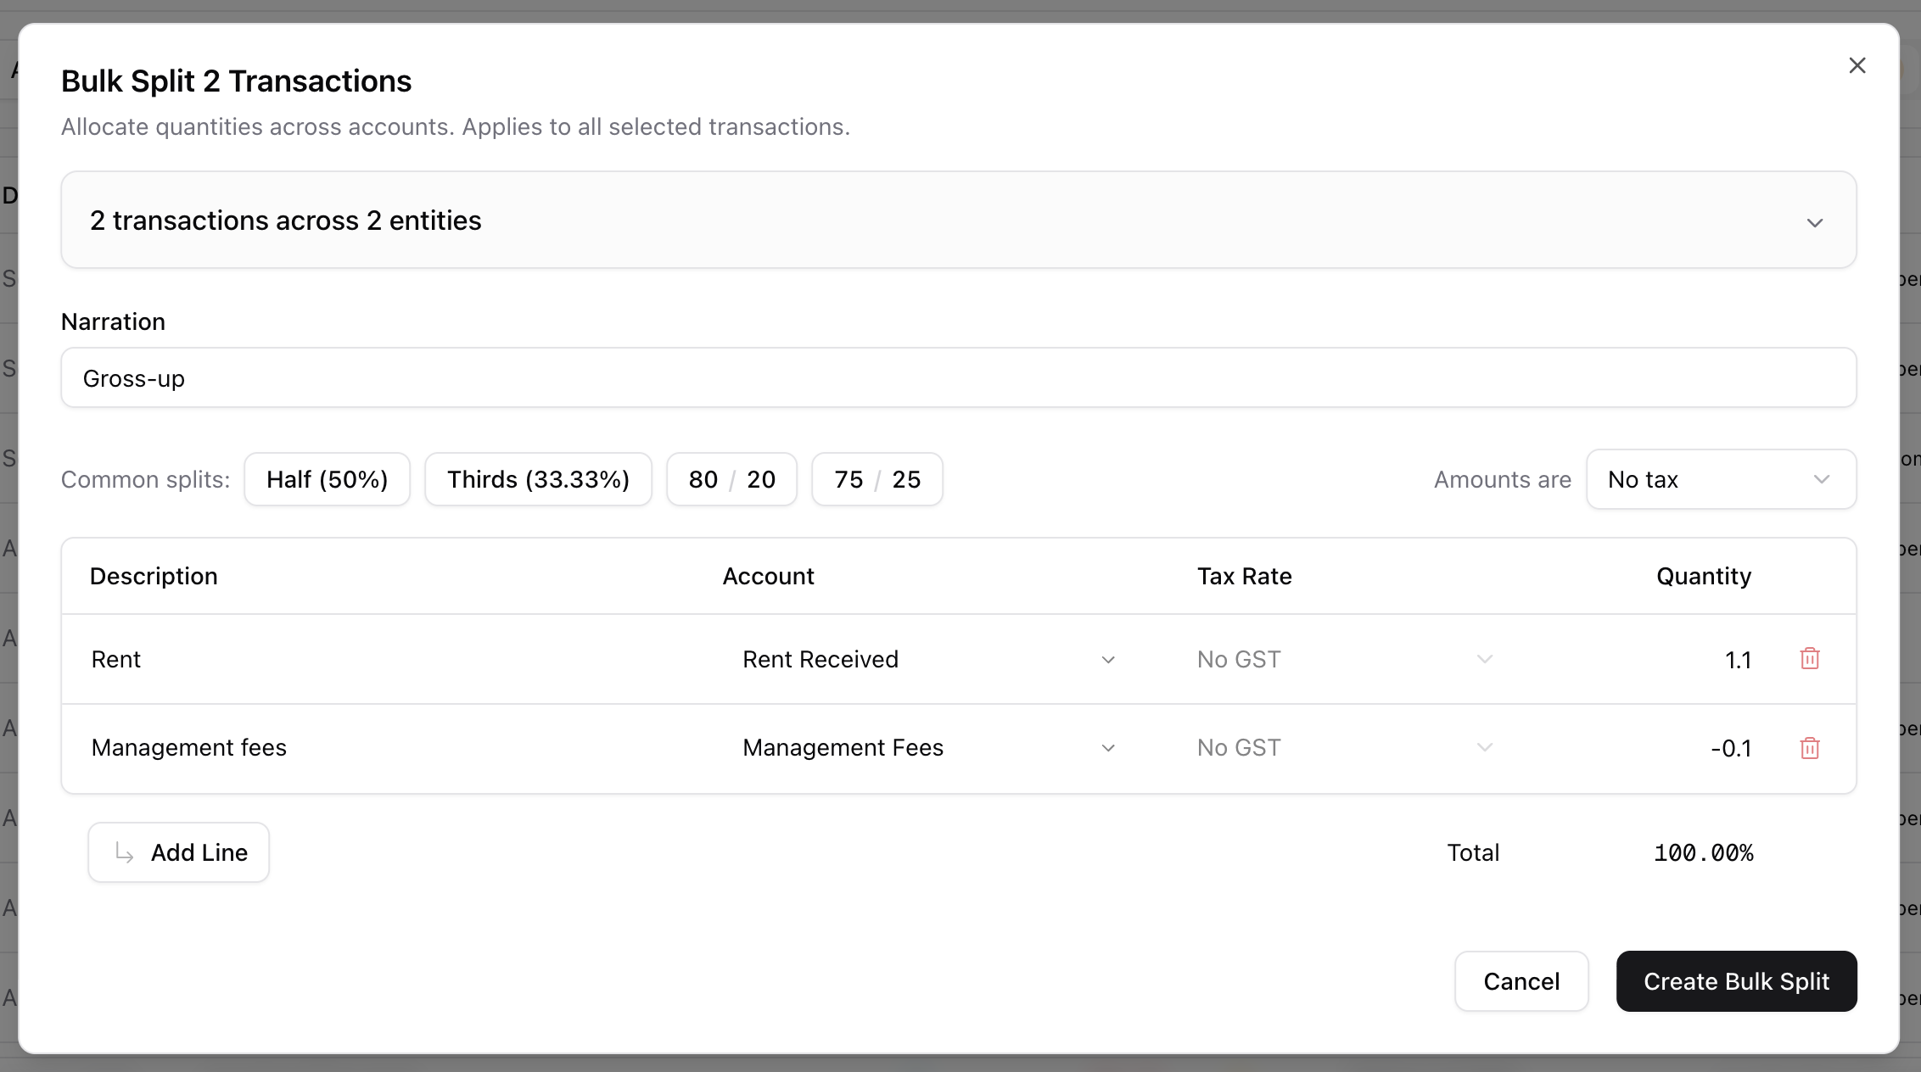1921x1072 pixels.
Task: Click the Add Line button
Action: click(x=179, y=852)
